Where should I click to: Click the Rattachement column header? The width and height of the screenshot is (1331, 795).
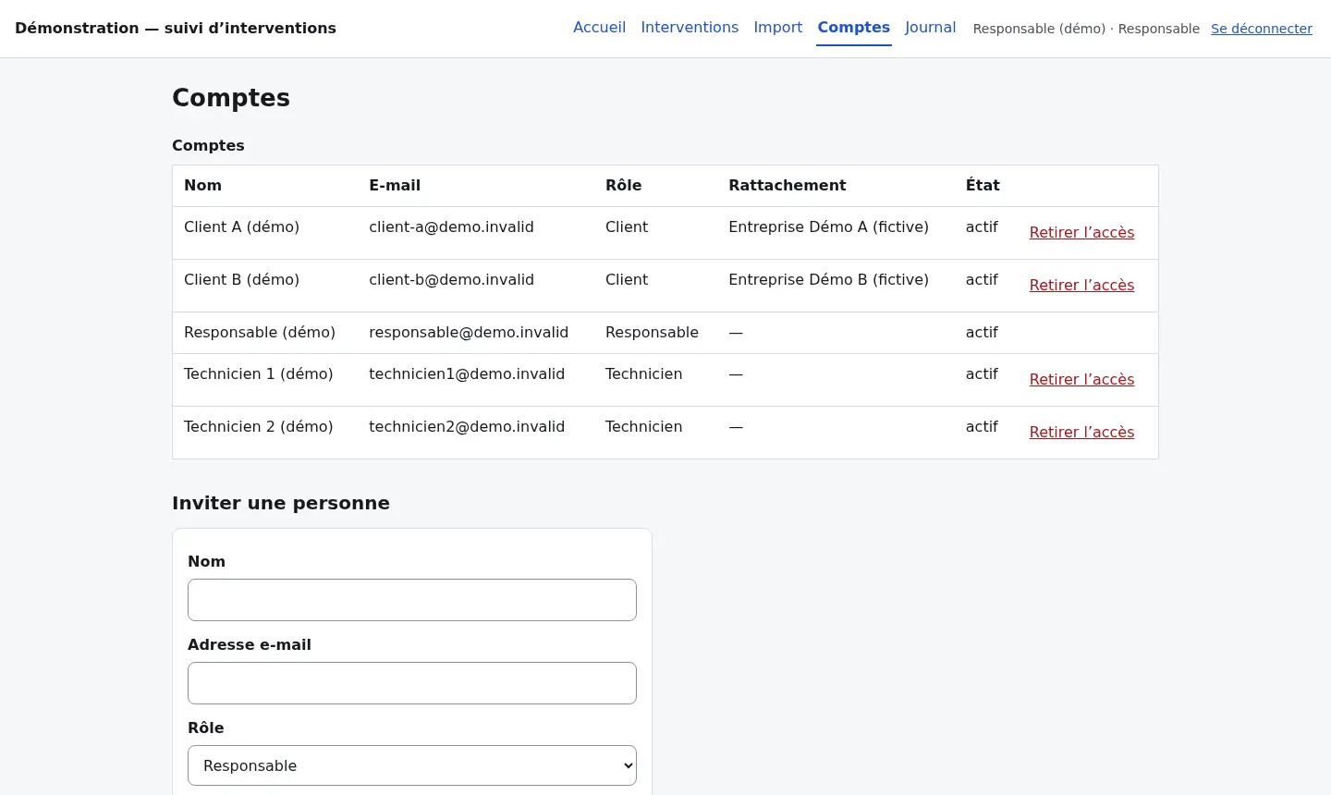787,185
